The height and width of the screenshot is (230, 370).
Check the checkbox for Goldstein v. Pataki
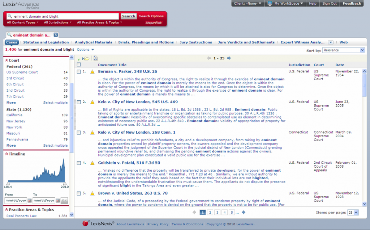(x=78, y=163)
